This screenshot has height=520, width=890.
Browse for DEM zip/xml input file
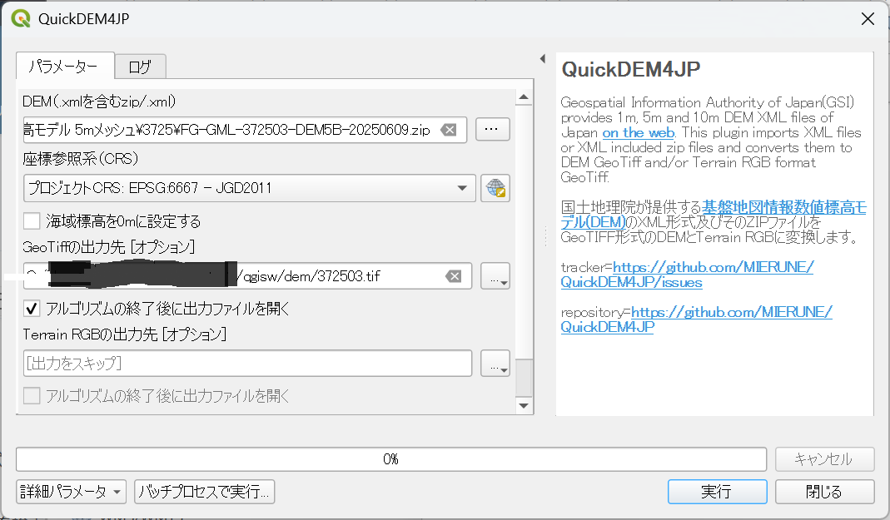[492, 129]
